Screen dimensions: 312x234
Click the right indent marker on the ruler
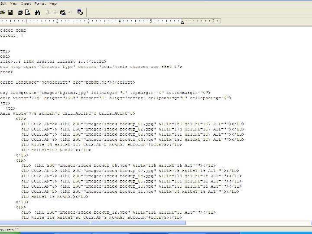pyautogui.click(x=182, y=22)
